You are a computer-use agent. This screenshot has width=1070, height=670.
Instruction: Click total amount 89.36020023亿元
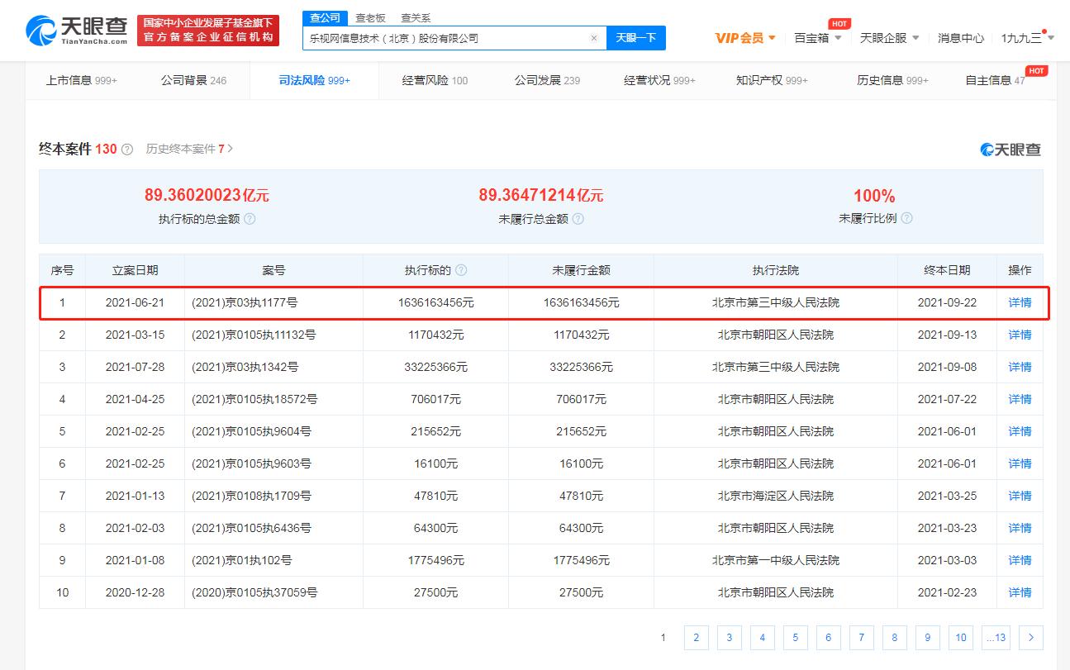tap(207, 196)
